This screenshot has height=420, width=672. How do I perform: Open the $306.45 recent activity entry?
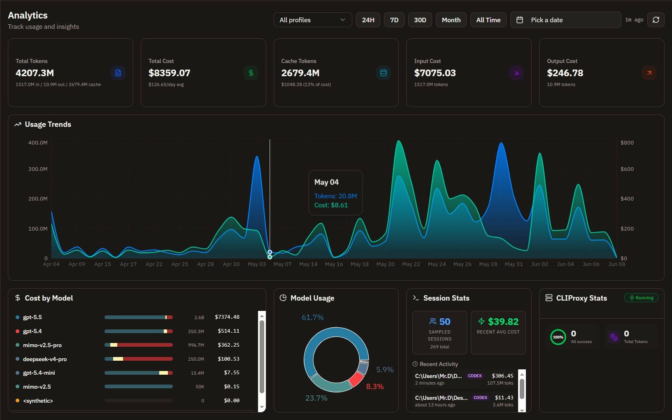pyautogui.click(x=464, y=379)
